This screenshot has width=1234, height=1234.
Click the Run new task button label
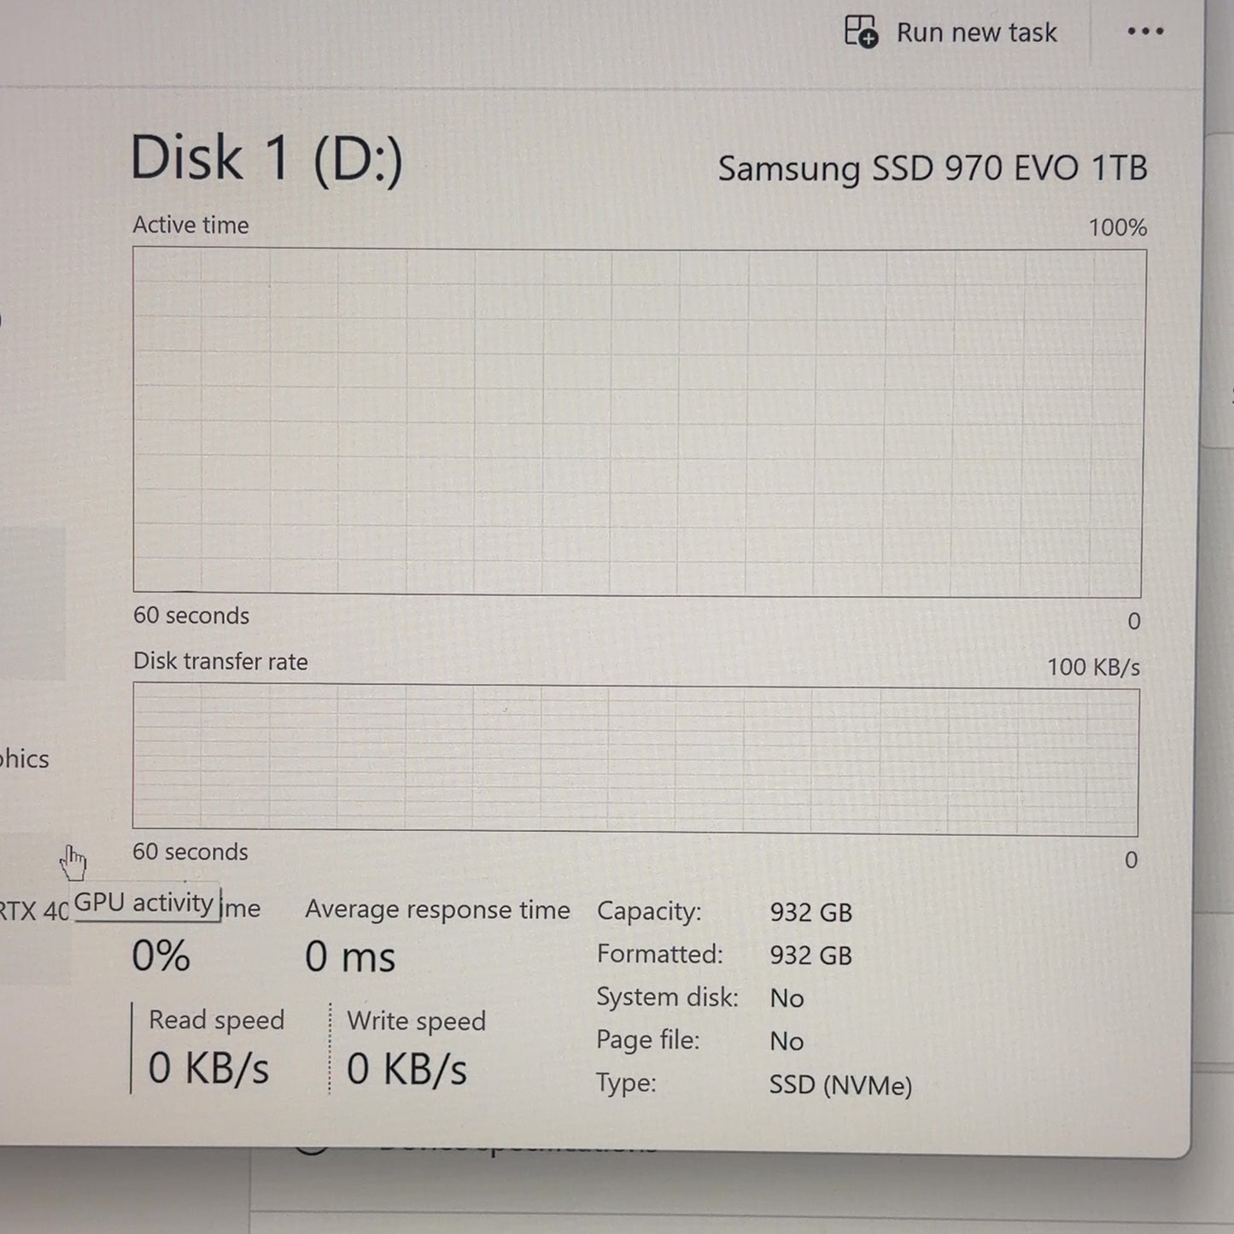[976, 32]
